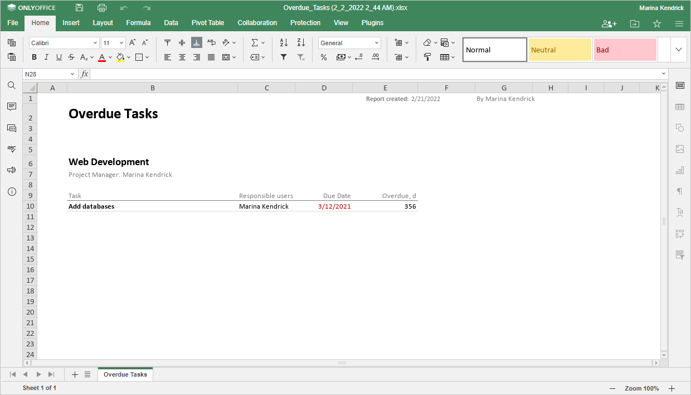Apply red font color swatch
691x395 pixels.
(102, 57)
